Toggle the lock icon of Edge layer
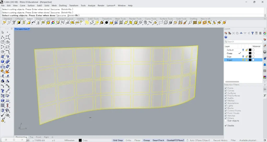 click(247, 57)
